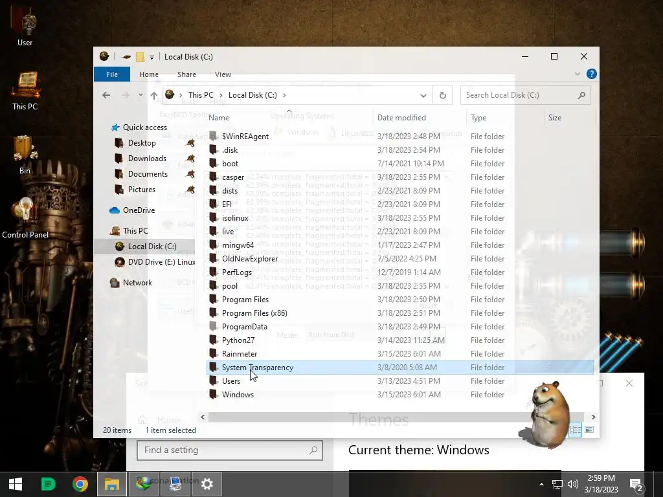
Task: Open Customize Quick Access Toolbar dropdown
Action: (x=152, y=57)
